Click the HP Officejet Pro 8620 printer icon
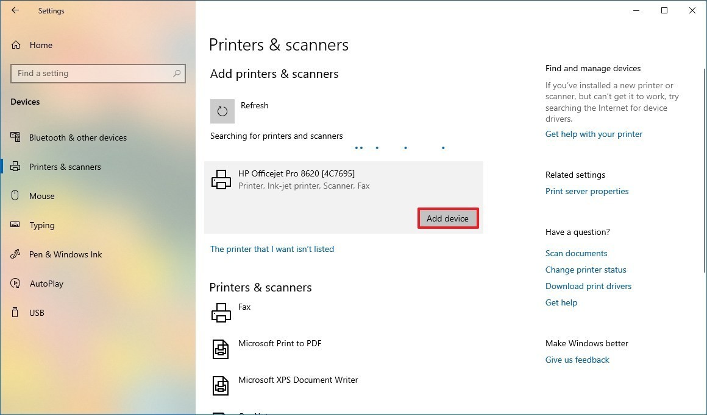Image resolution: width=707 pixels, height=415 pixels. tap(221, 180)
